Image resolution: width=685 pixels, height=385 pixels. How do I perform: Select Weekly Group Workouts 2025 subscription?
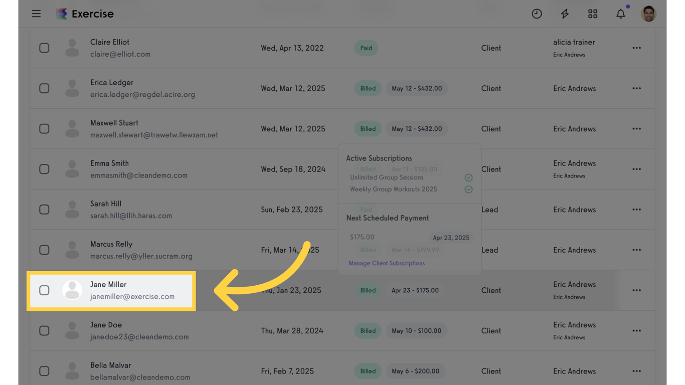394,189
